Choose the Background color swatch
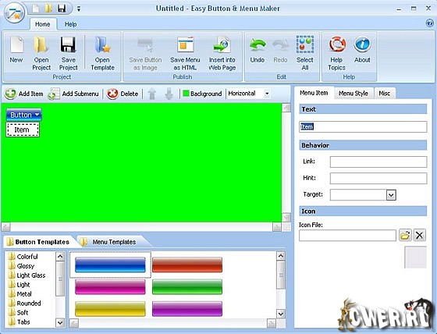This screenshot has height=334, width=437. click(x=186, y=94)
